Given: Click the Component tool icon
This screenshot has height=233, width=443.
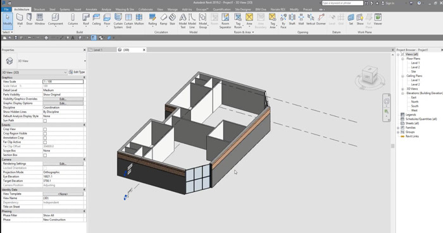Looking at the screenshot, I should point(56,18).
